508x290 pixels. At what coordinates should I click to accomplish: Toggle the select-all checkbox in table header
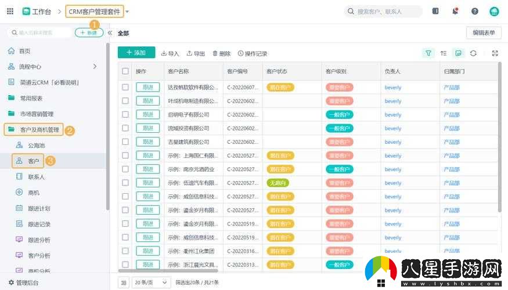tap(125, 71)
